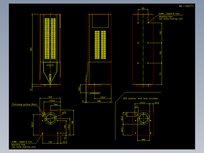Click the "4" dimension below side view

coord(83,101)
